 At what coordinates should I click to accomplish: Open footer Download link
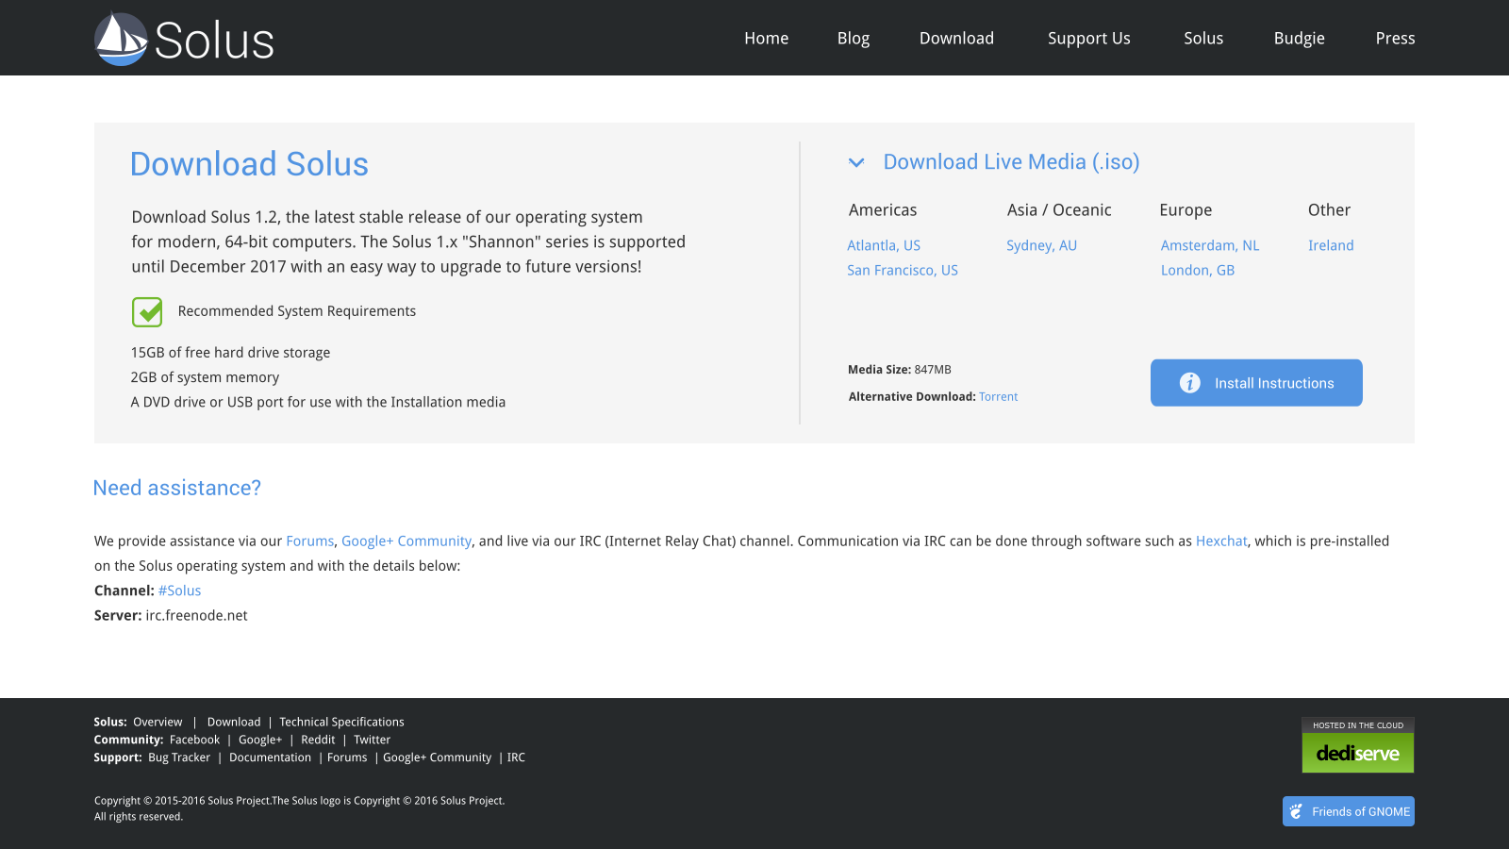234,722
